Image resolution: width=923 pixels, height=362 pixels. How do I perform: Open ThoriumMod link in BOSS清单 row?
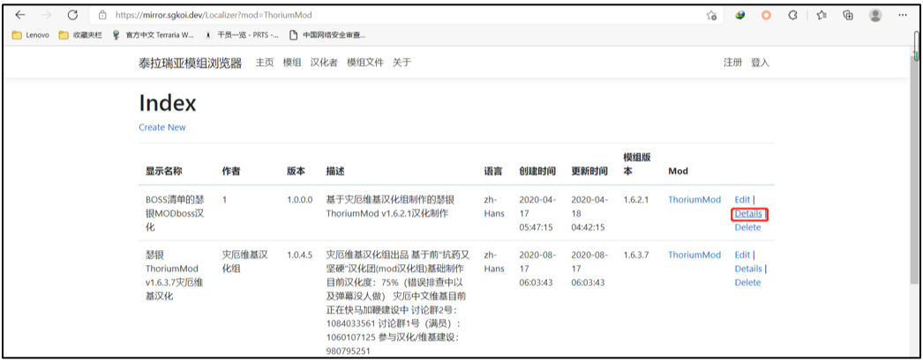pos(694,200)
